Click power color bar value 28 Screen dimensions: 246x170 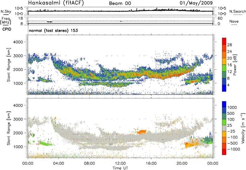click(229, 45)
